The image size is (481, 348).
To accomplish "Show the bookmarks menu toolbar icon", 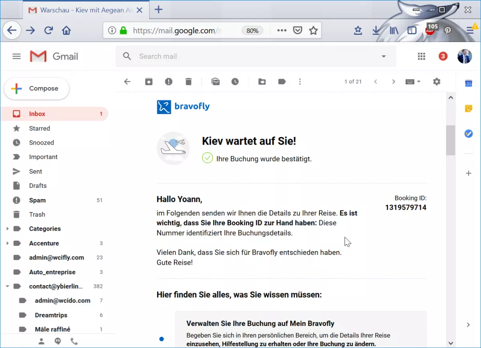I will click(358, 30).
